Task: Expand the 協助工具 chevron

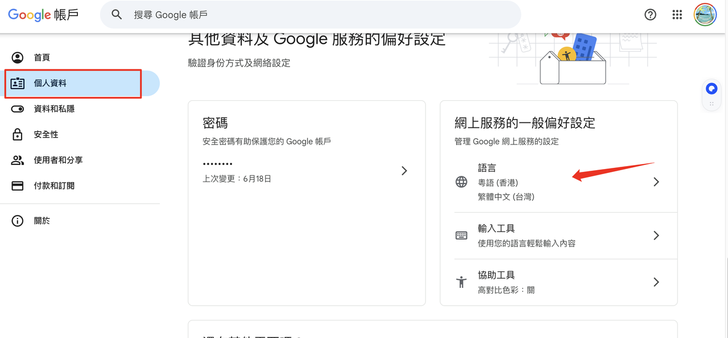Action: pos(656,282)
